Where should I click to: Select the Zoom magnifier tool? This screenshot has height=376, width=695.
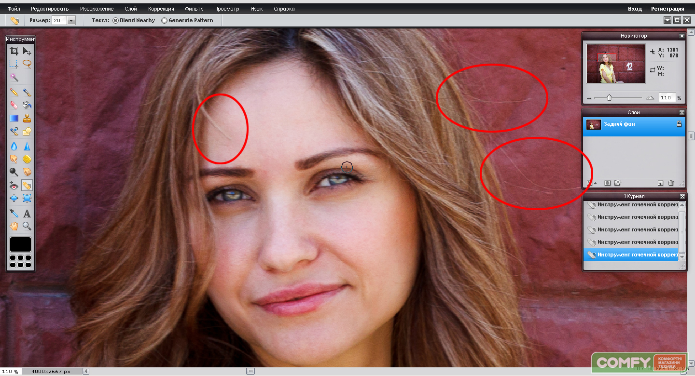[x=27, y=226]
